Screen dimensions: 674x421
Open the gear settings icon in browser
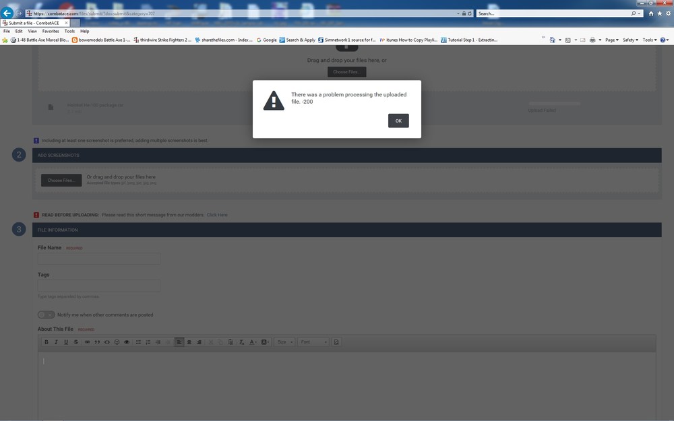(668, 13)
